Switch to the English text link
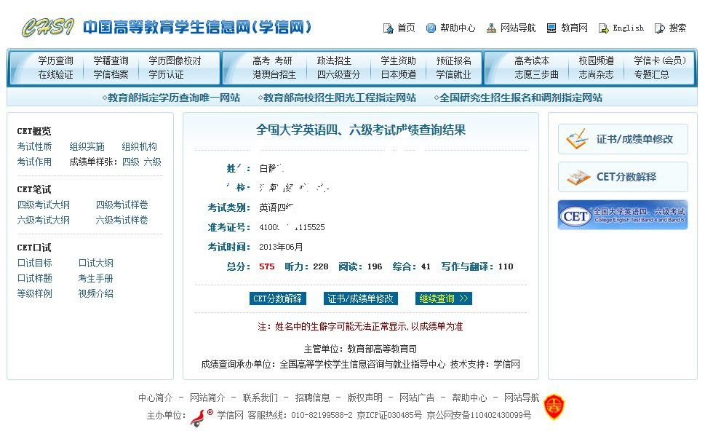Screen dimensions: 705x439 [628, 28]
